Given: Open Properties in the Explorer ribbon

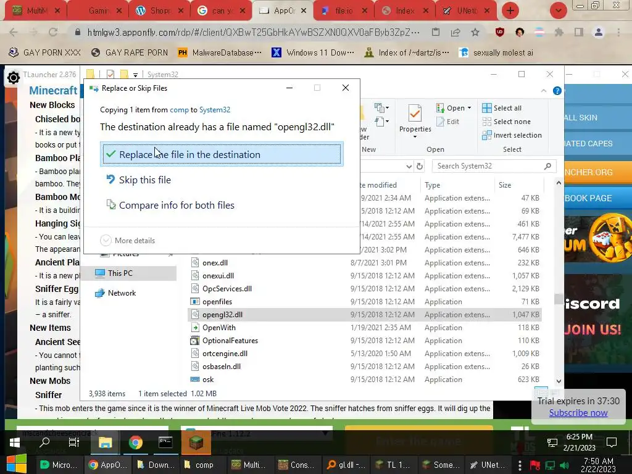Looking at the screenshot, I should [x=415, y=118].
